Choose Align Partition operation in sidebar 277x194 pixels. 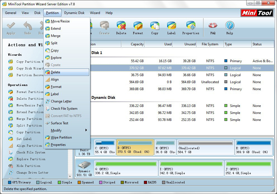(x=25, y=146)
